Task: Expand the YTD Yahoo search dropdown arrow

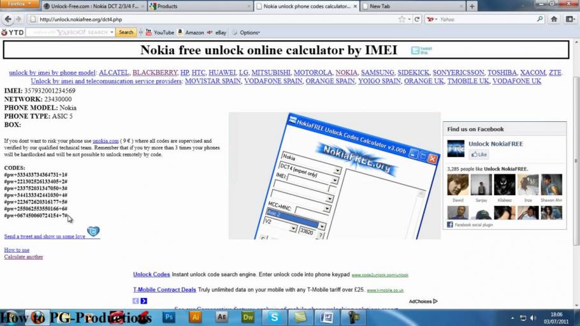Action: (x=112, y=33)
